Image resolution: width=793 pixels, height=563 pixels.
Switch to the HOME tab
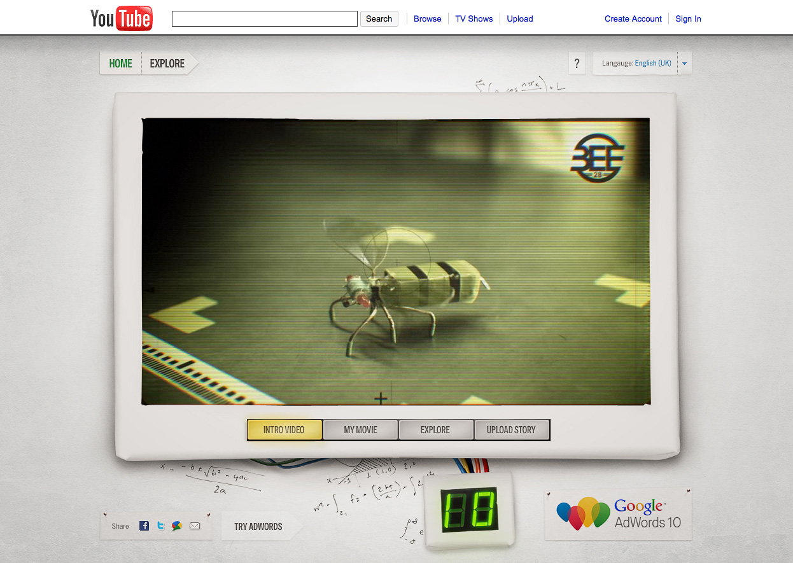click(x=121, y=63)
